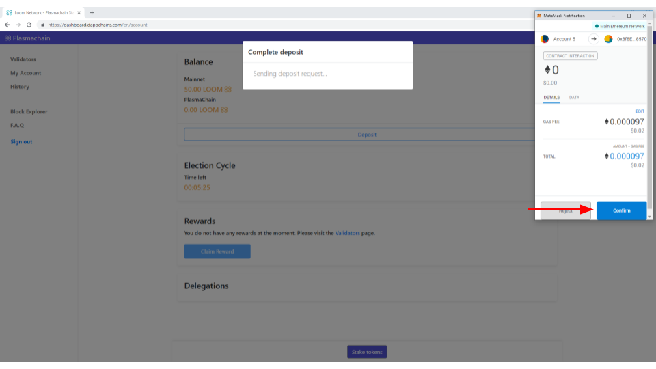The height and width of the screenshot is (369, 656).
Task: Click the browser forward arrow
Action: (x=18, y=25)
